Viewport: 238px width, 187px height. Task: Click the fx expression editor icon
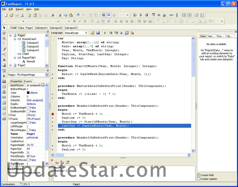tap(53, 15)
